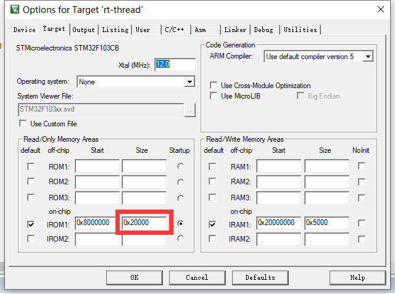Open the Utilities tab
395x294 pixels.
pos(301,30)
